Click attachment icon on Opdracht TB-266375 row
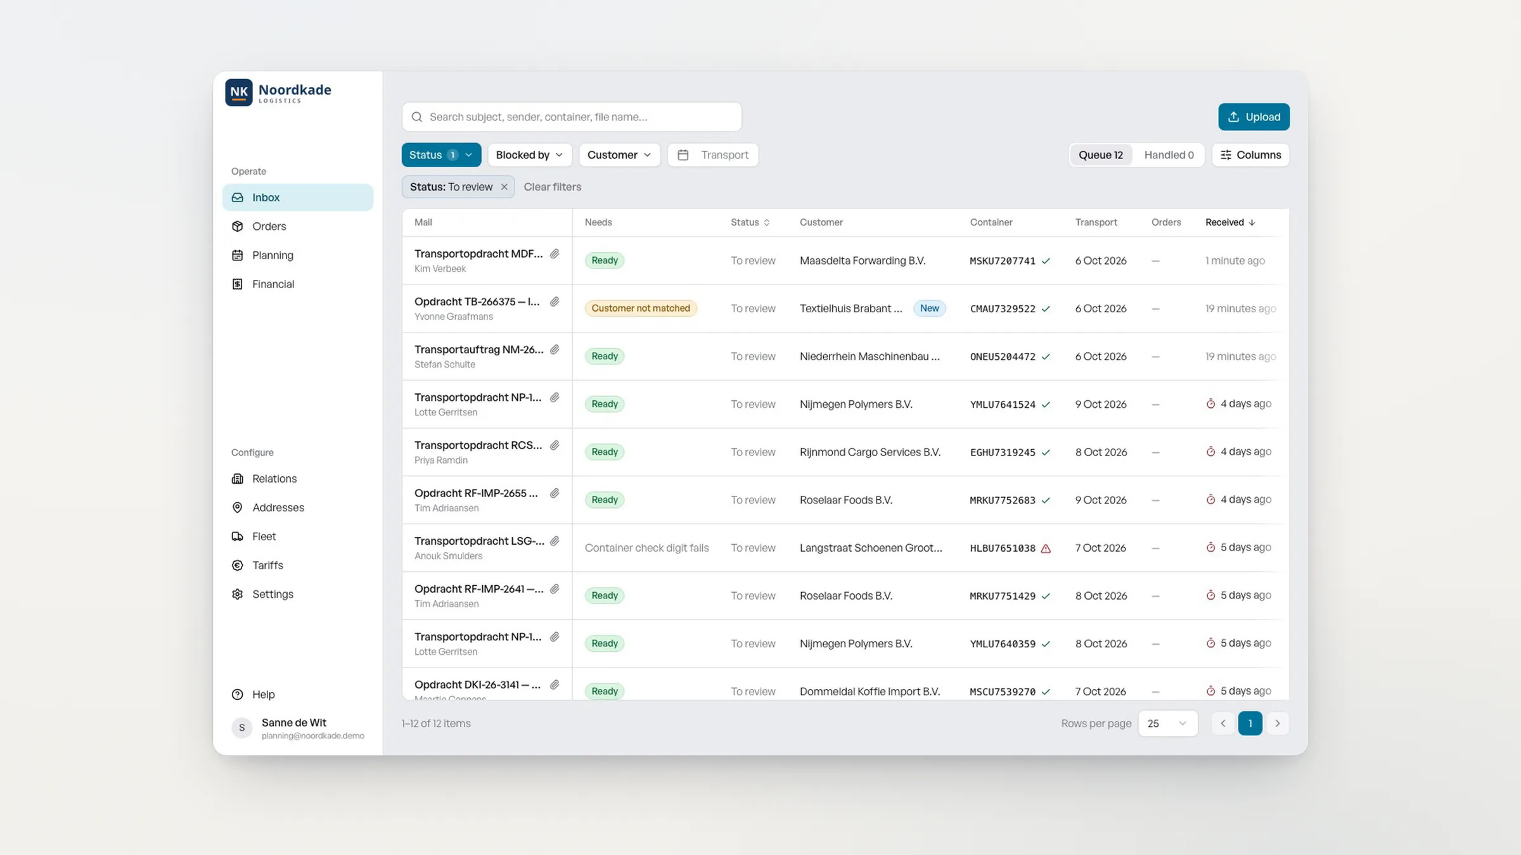 tap(555, 301)
